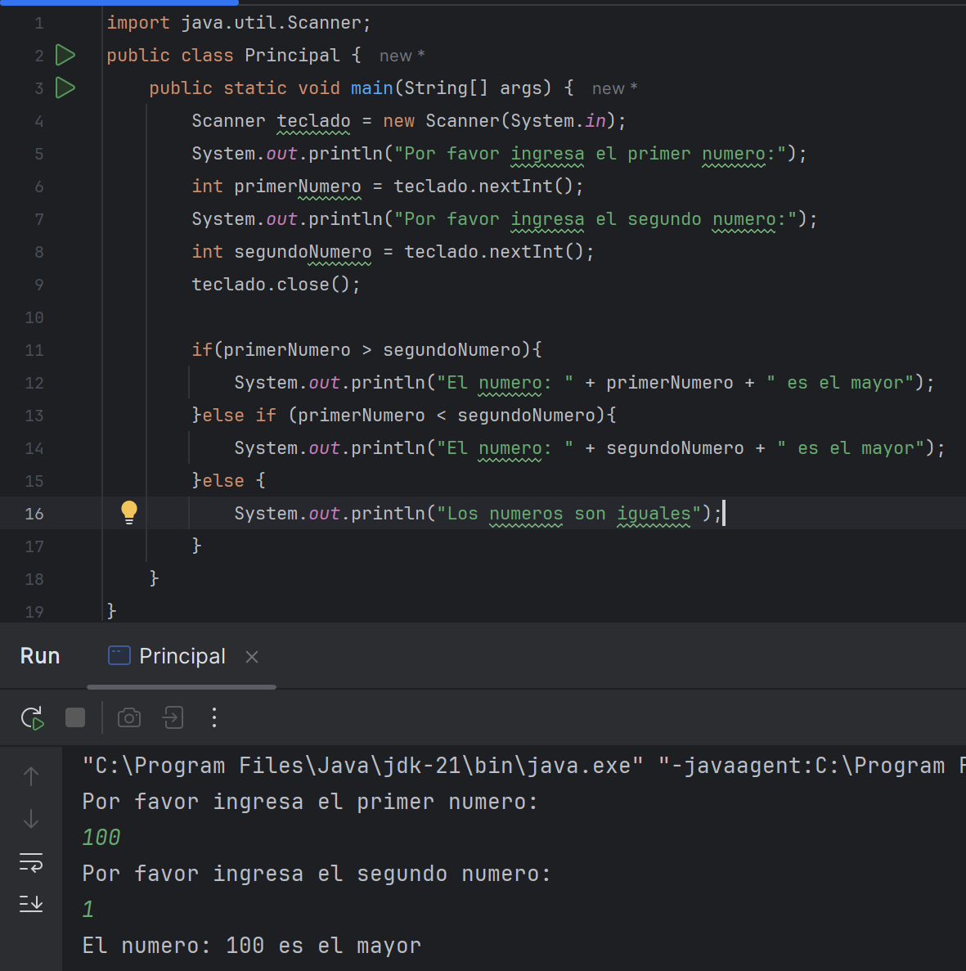Rerun the Principal program

point(32,717)
